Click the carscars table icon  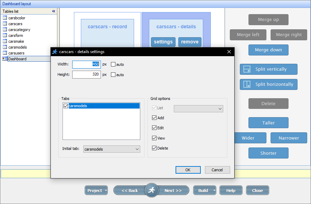6,24
